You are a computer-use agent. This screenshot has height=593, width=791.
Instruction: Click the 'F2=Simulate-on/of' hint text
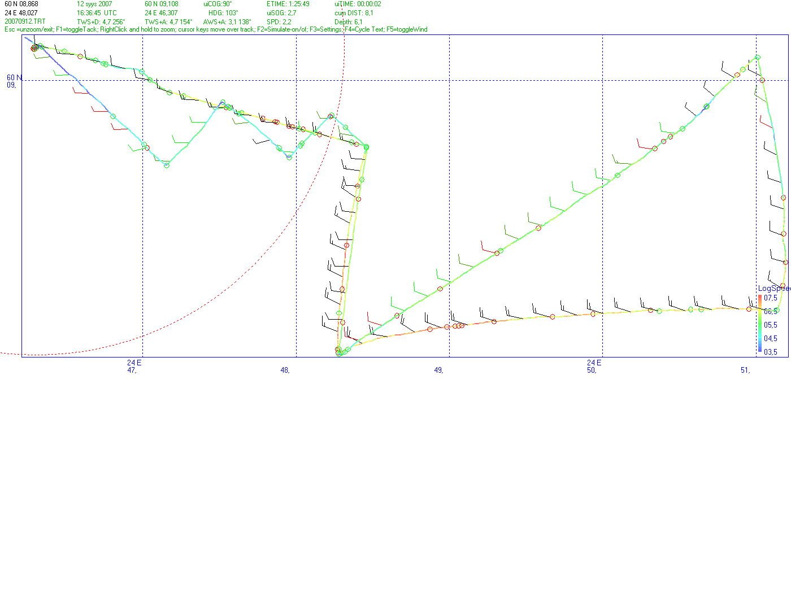tap(281, 29)
